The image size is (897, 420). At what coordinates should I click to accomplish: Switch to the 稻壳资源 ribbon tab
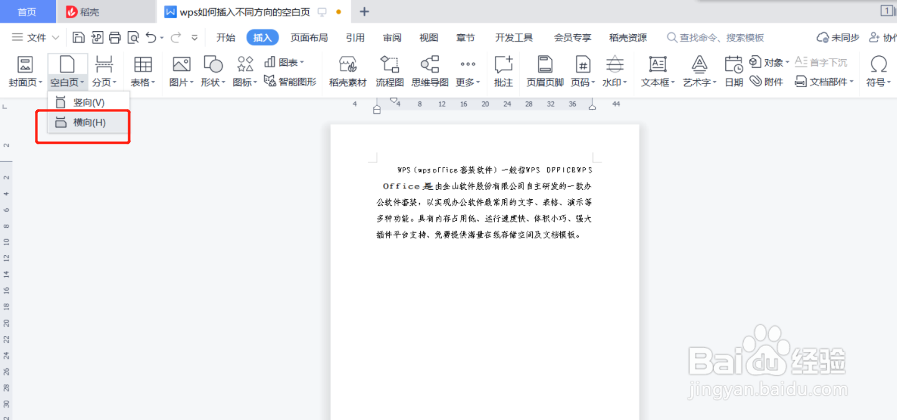click(628, 38)
